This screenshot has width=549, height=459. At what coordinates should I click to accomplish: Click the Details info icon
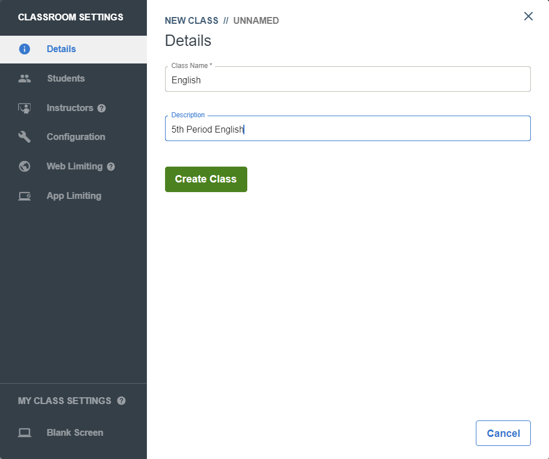(24, 49)
